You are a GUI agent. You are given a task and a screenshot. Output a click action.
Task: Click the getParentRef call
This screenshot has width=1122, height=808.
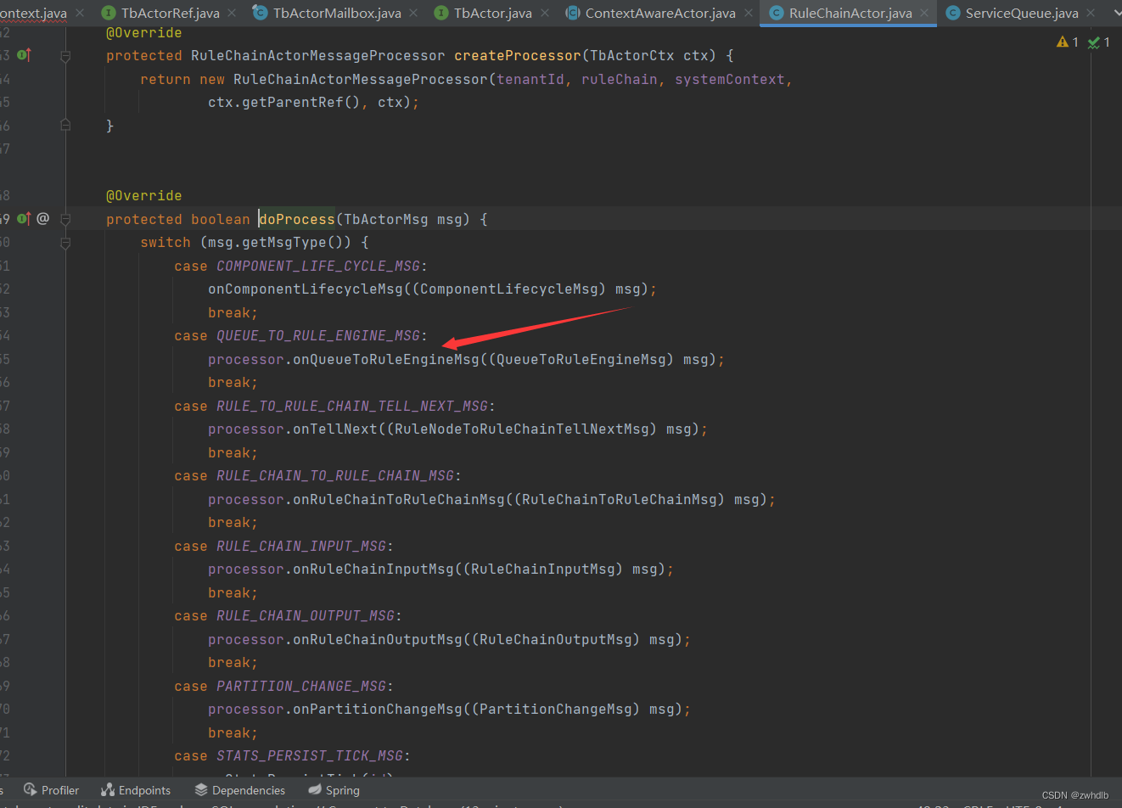tap(293, 103)
